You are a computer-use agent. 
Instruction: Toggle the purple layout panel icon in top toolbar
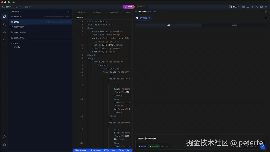pyautogui.click(x=244, y=7)
